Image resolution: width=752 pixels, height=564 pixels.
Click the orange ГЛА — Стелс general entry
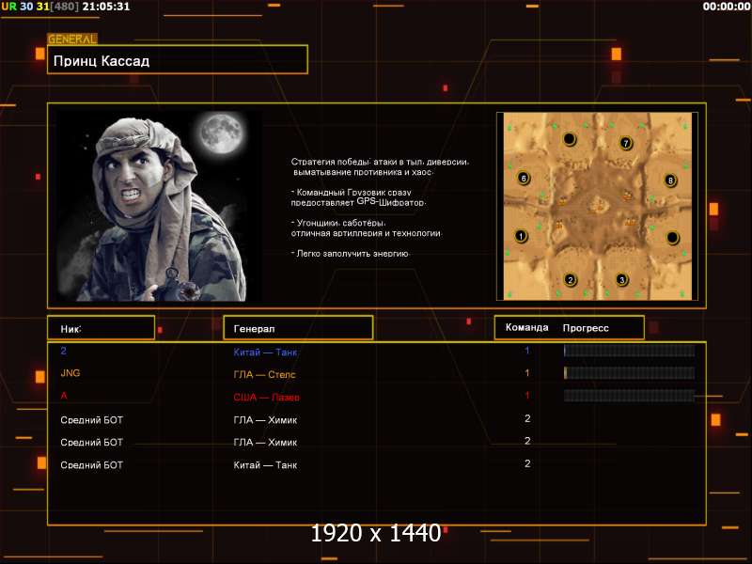tap(264, 374)
